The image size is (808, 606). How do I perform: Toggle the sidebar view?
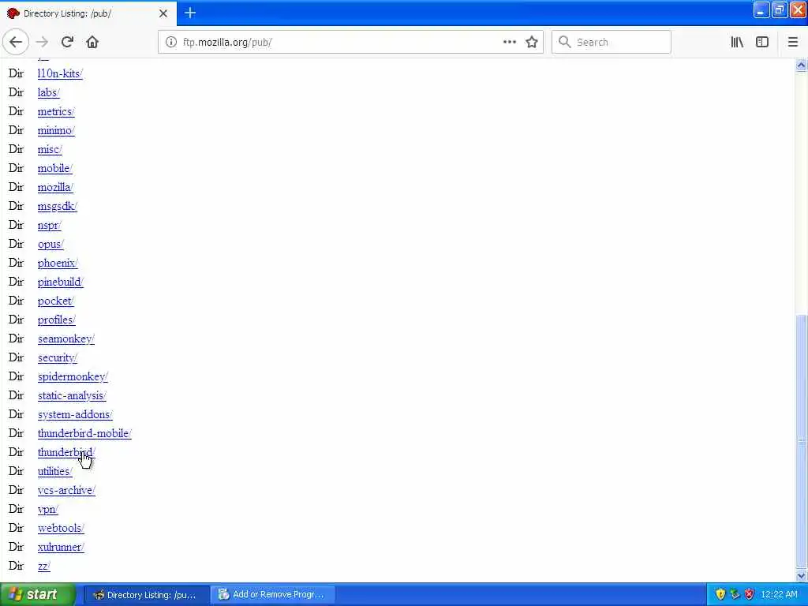click(x=762, y=43)
